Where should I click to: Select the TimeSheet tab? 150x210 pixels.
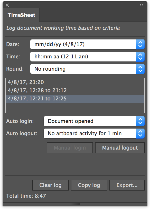point(21,15)
